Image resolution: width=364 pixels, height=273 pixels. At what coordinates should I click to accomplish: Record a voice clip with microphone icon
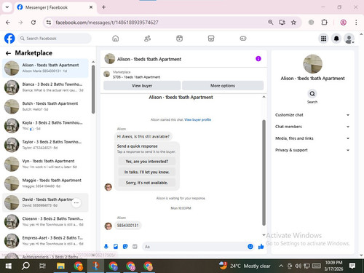click(106, 247)
